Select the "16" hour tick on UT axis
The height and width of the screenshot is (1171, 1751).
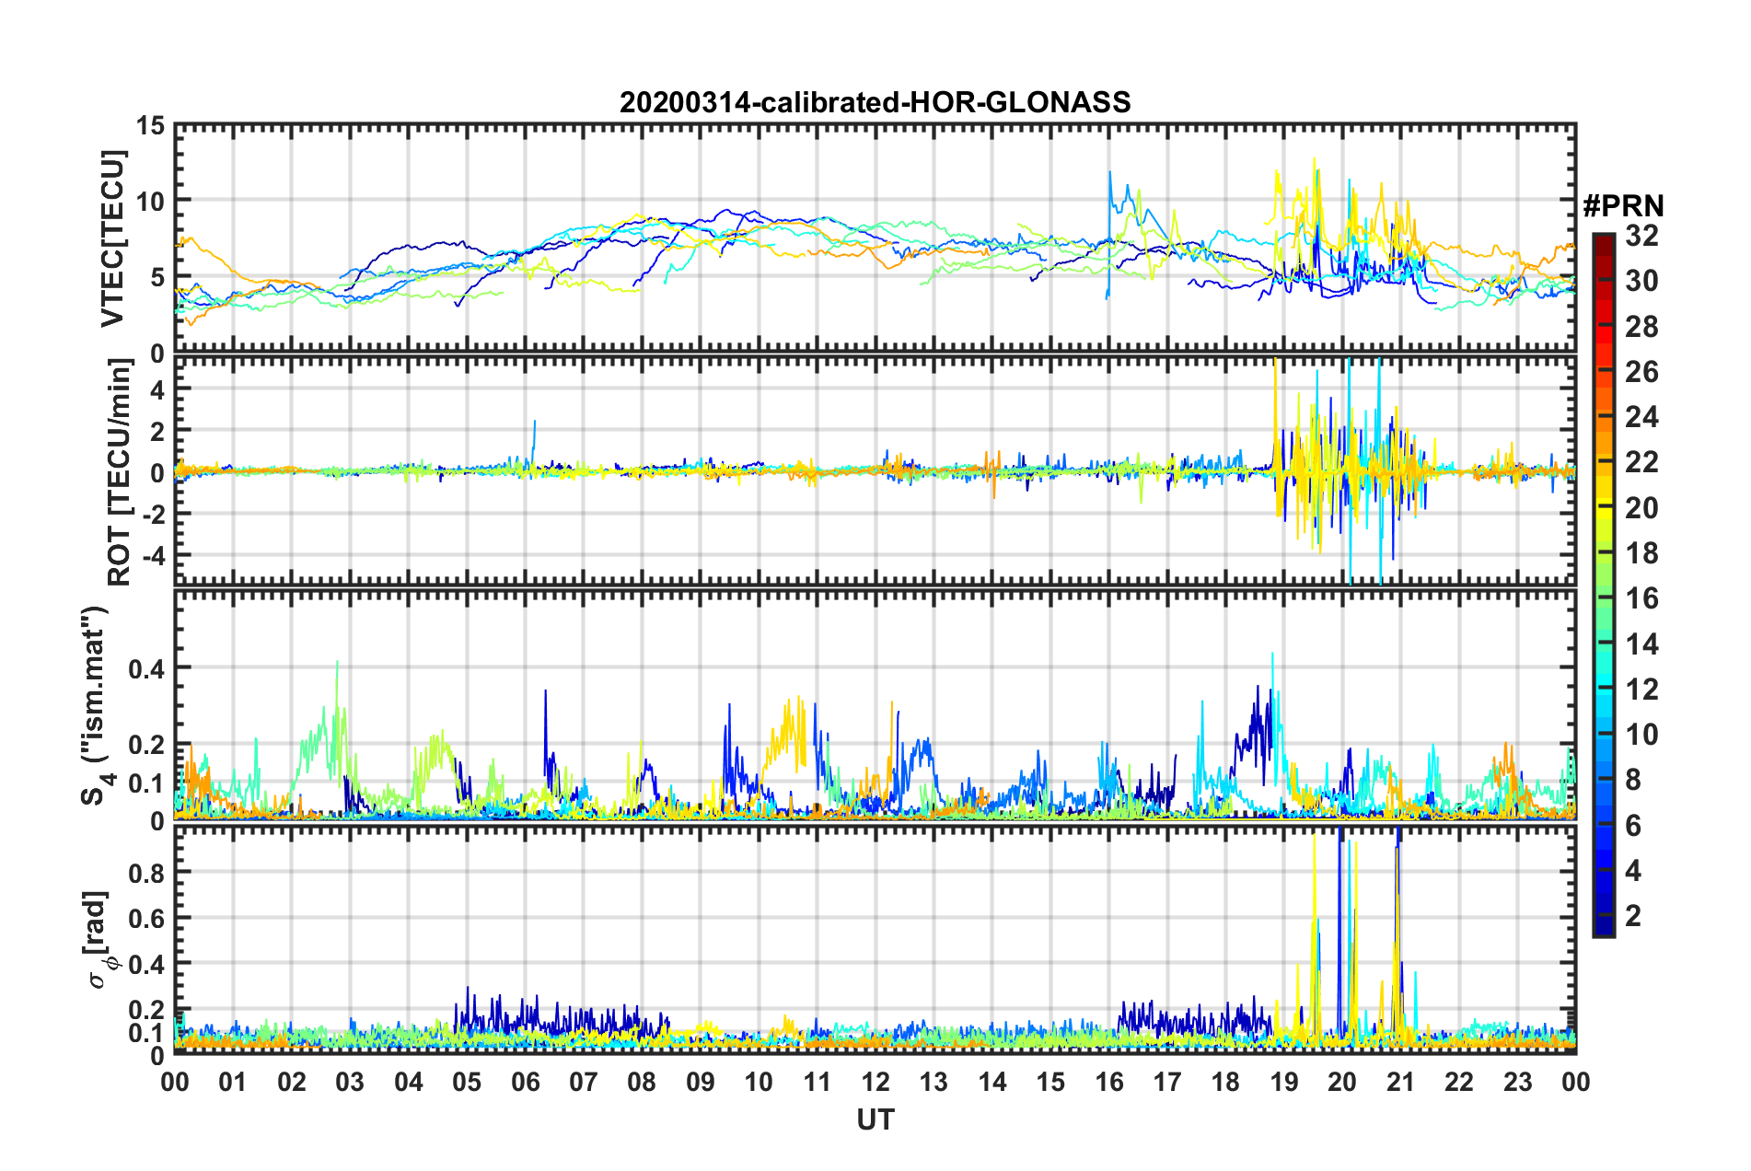1109,1082
